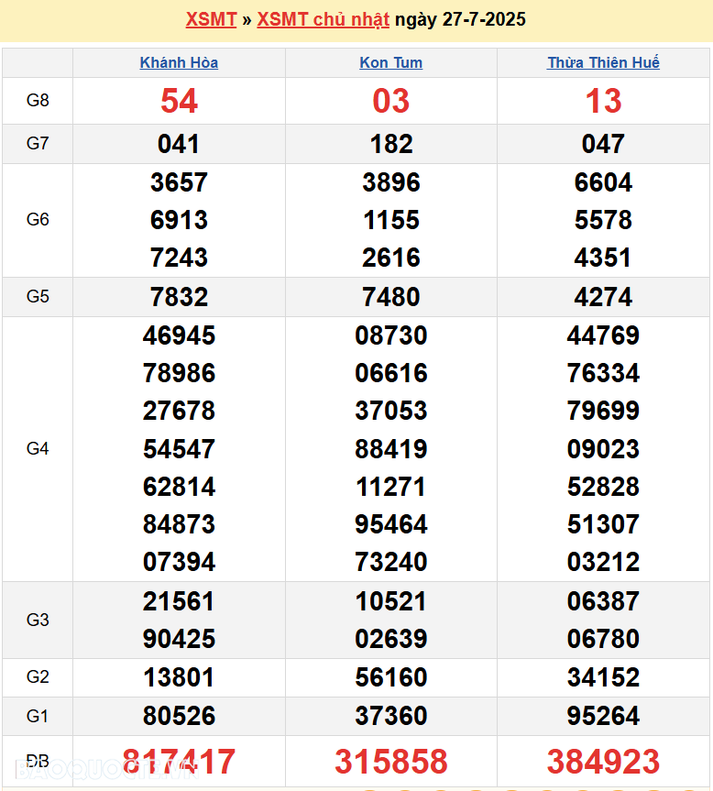Click Khánh Hòa G8 result 54
The width and height of the screenshot is (713, 791).
pyautogui.click(x=179, y=101)
